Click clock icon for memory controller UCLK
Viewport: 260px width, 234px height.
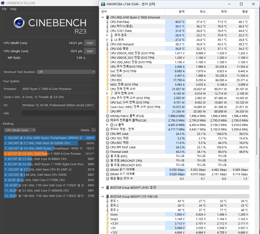[107, 120]
